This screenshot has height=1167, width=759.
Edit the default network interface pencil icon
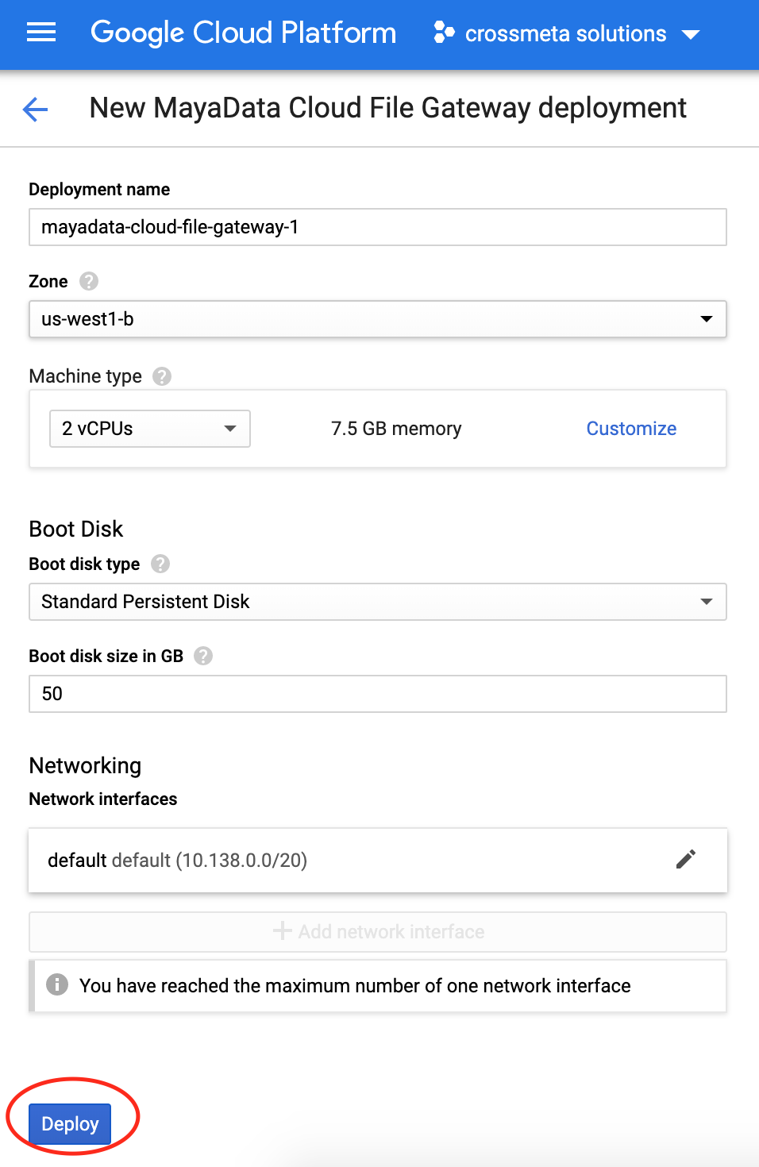click(x=686, y=859)
